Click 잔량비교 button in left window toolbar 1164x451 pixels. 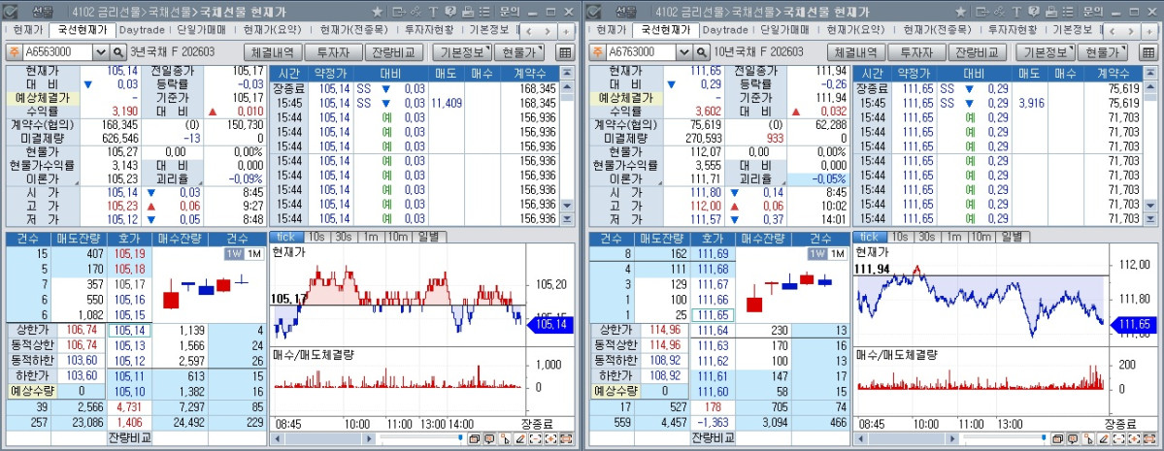[x=394, y=52]
